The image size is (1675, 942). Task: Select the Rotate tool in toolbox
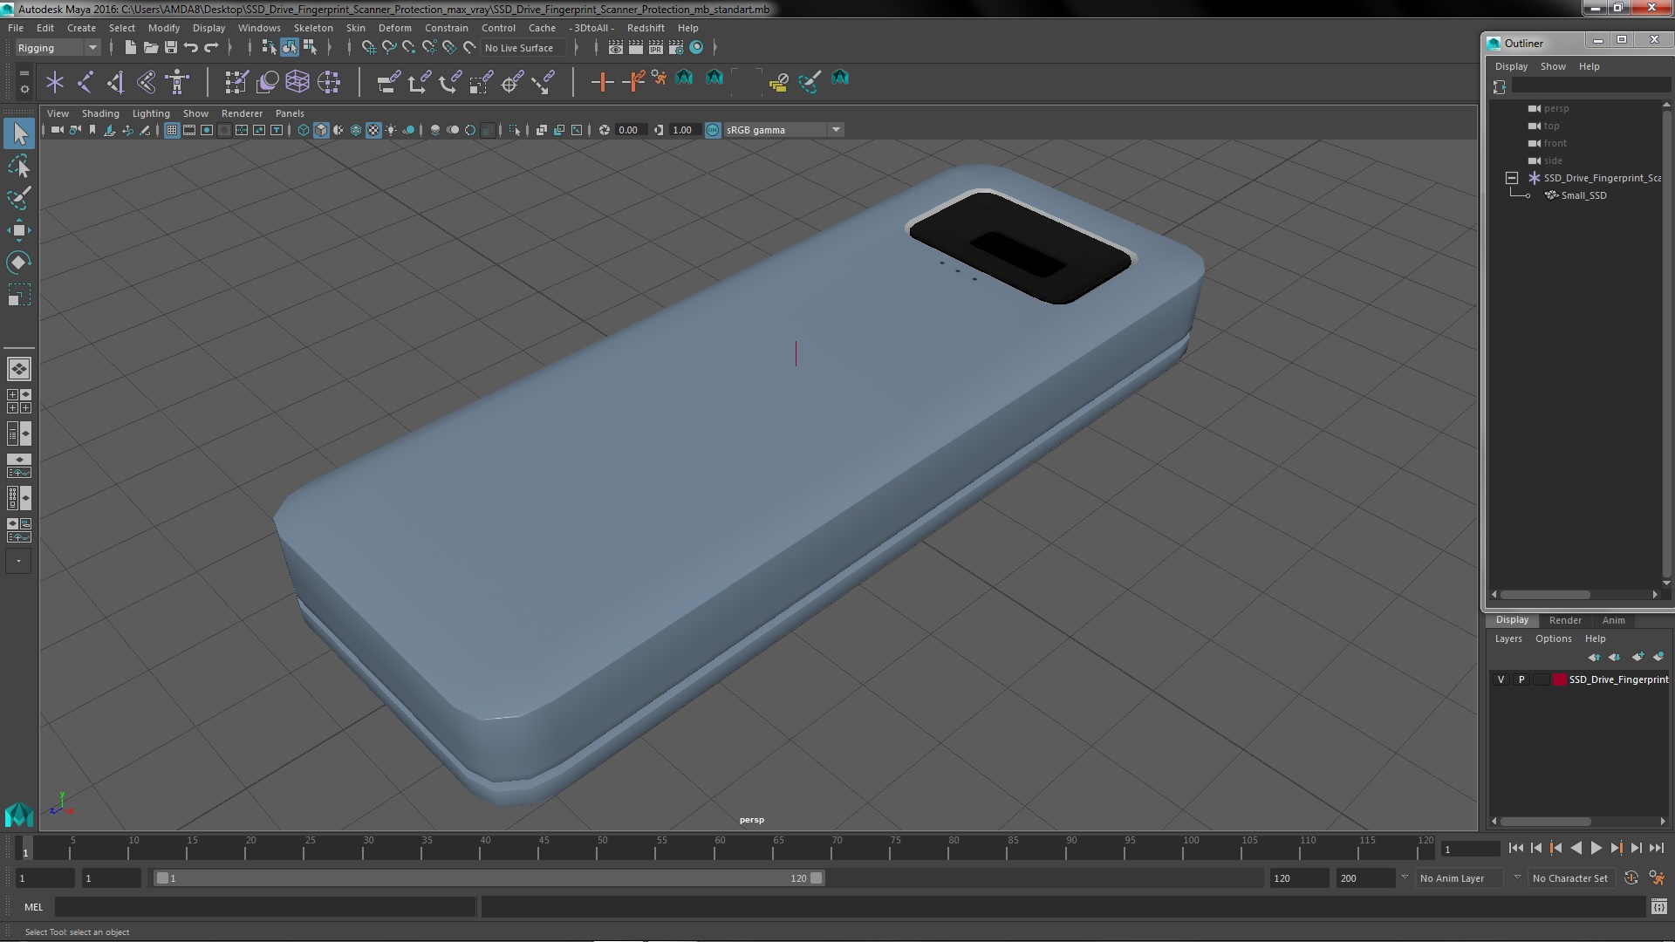(18, 263)
